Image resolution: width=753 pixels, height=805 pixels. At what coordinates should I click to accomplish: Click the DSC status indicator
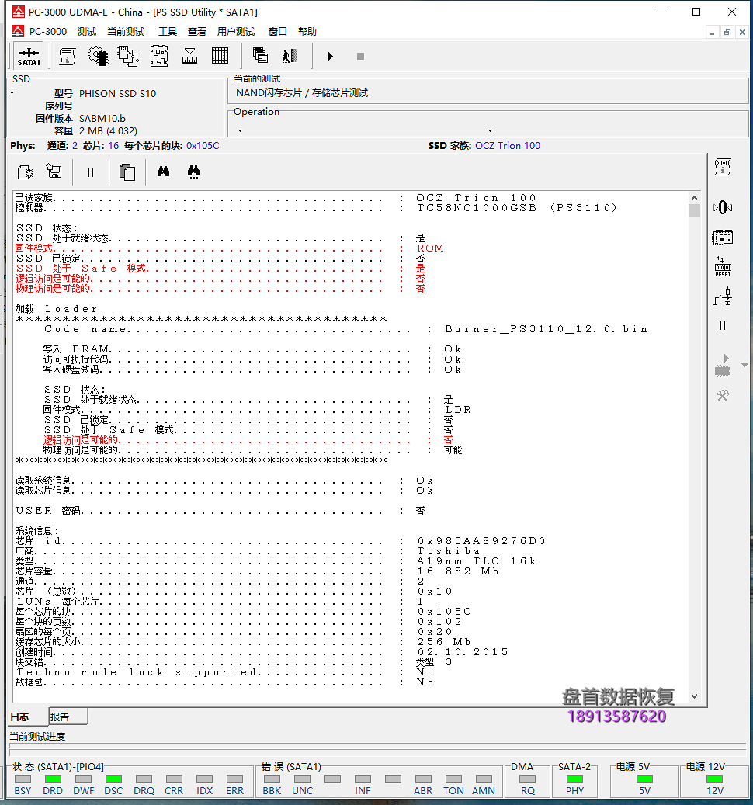[113, 779]
